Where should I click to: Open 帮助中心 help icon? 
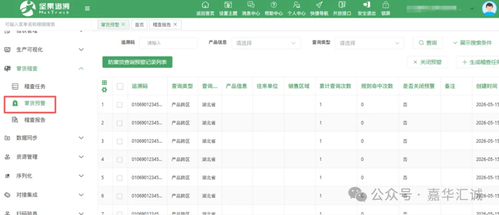[x=274, y=5]
